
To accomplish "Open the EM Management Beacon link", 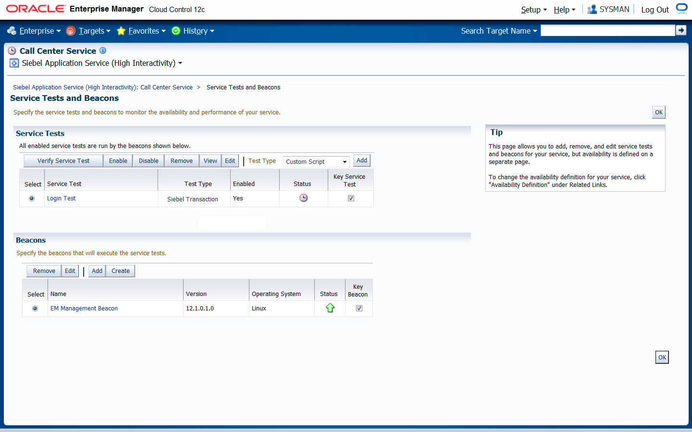I will pos(84,309).
